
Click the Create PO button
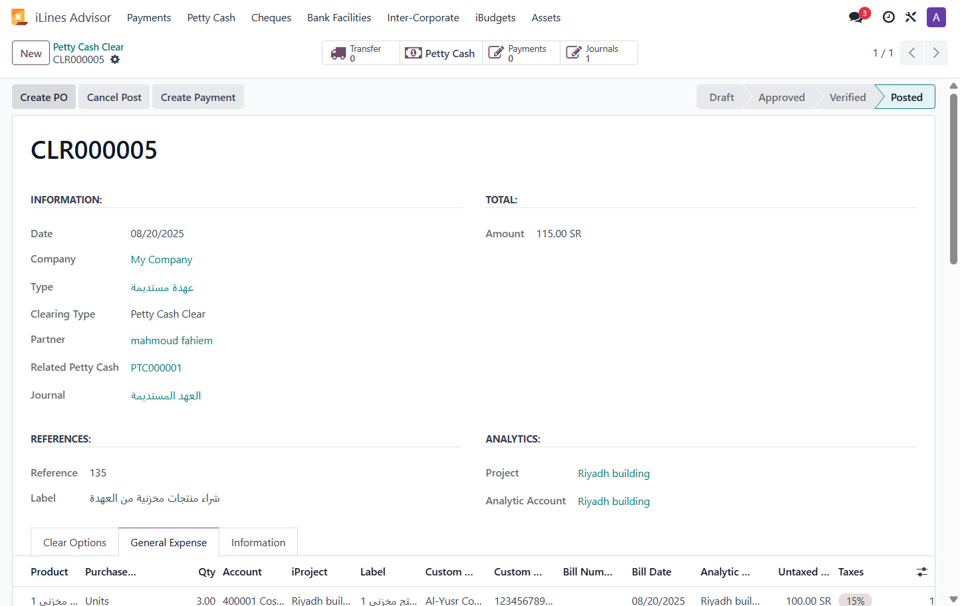click(44, 97)
